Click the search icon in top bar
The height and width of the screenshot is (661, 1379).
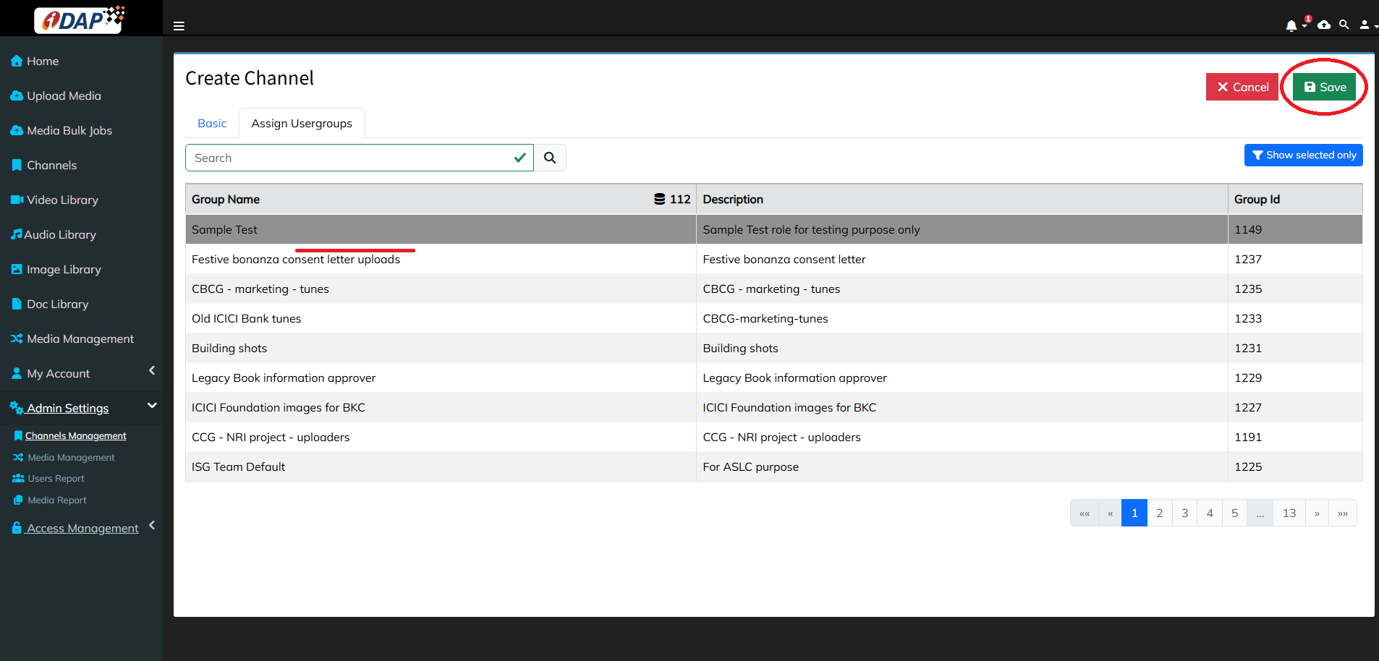coord(1344,25)
